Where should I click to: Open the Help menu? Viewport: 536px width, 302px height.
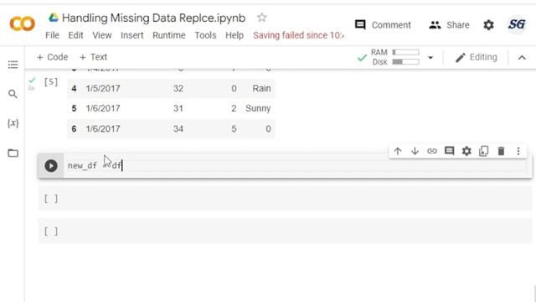click(234, 35)
